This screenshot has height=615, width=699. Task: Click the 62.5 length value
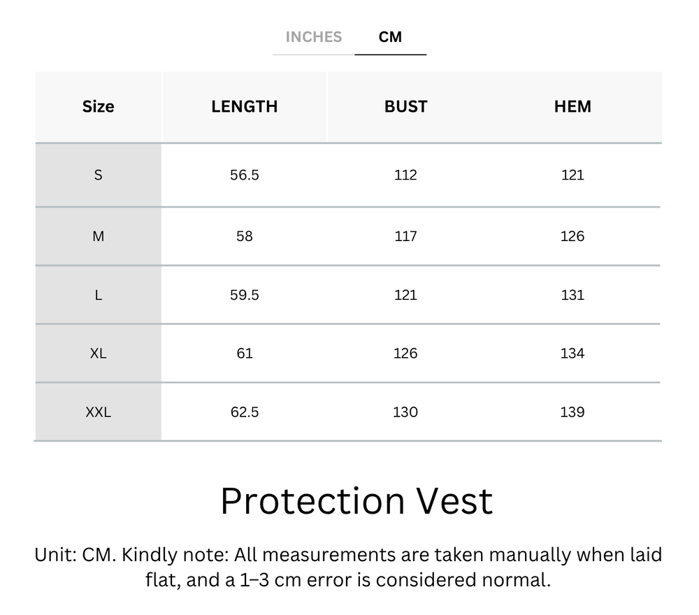245,412
